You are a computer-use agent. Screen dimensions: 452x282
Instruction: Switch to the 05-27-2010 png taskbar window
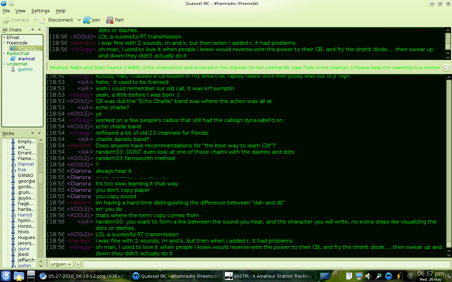click(83, 276)
